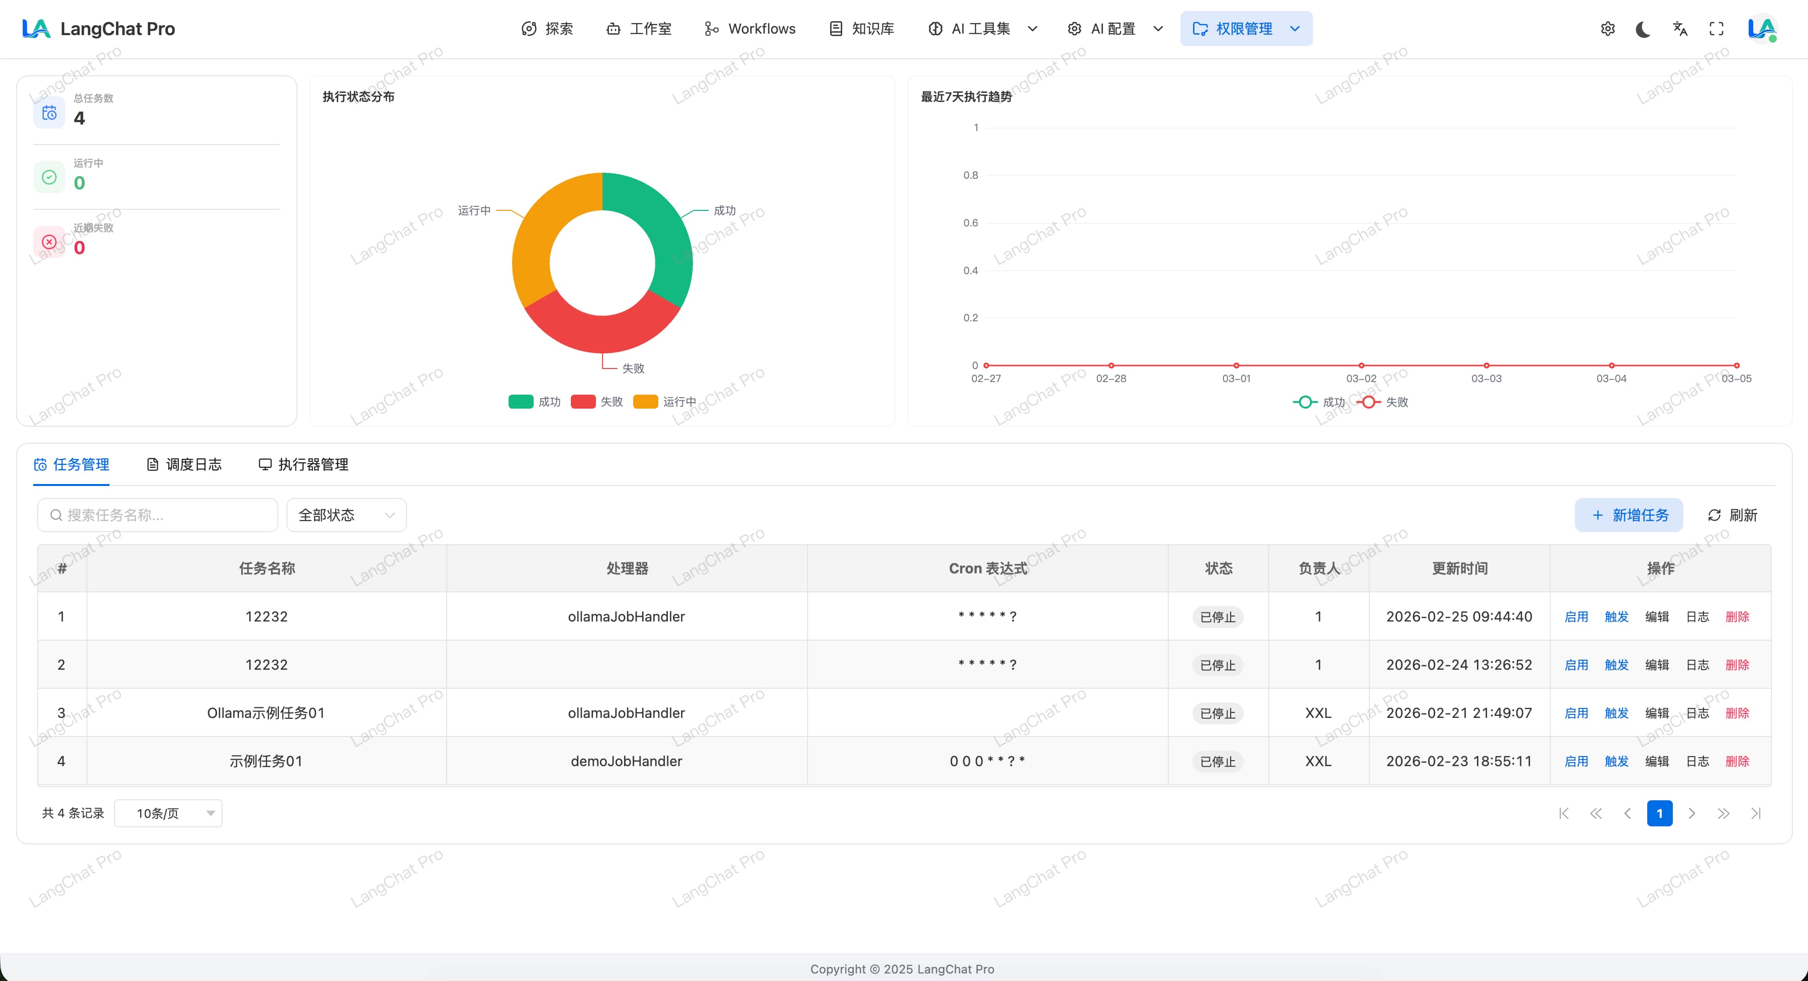Toggle dark mode moon icon
Viewport: 1808px width, 981px height.
[x=1643, y=29]
